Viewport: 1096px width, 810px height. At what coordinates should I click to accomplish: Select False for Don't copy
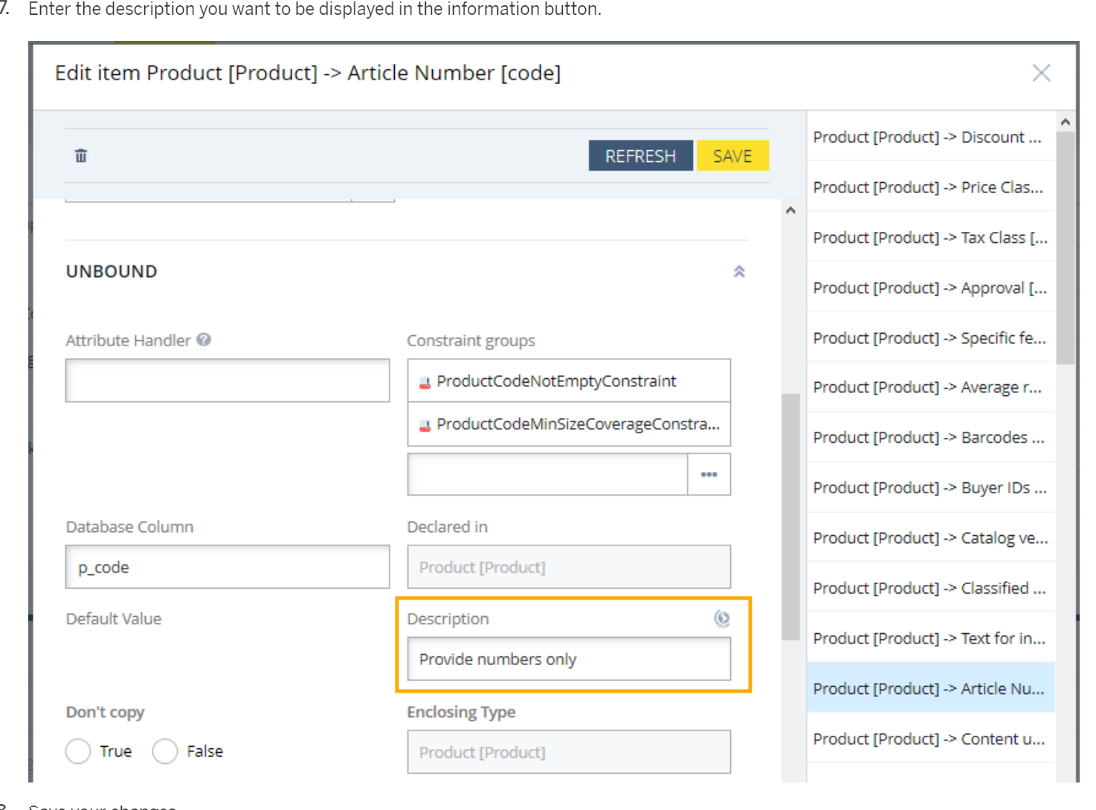click(165, 751)
